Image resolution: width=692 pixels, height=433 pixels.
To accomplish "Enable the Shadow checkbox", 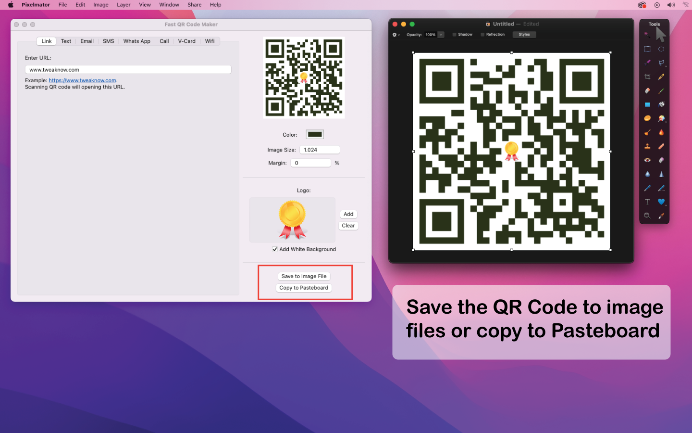I will (455, 35).
